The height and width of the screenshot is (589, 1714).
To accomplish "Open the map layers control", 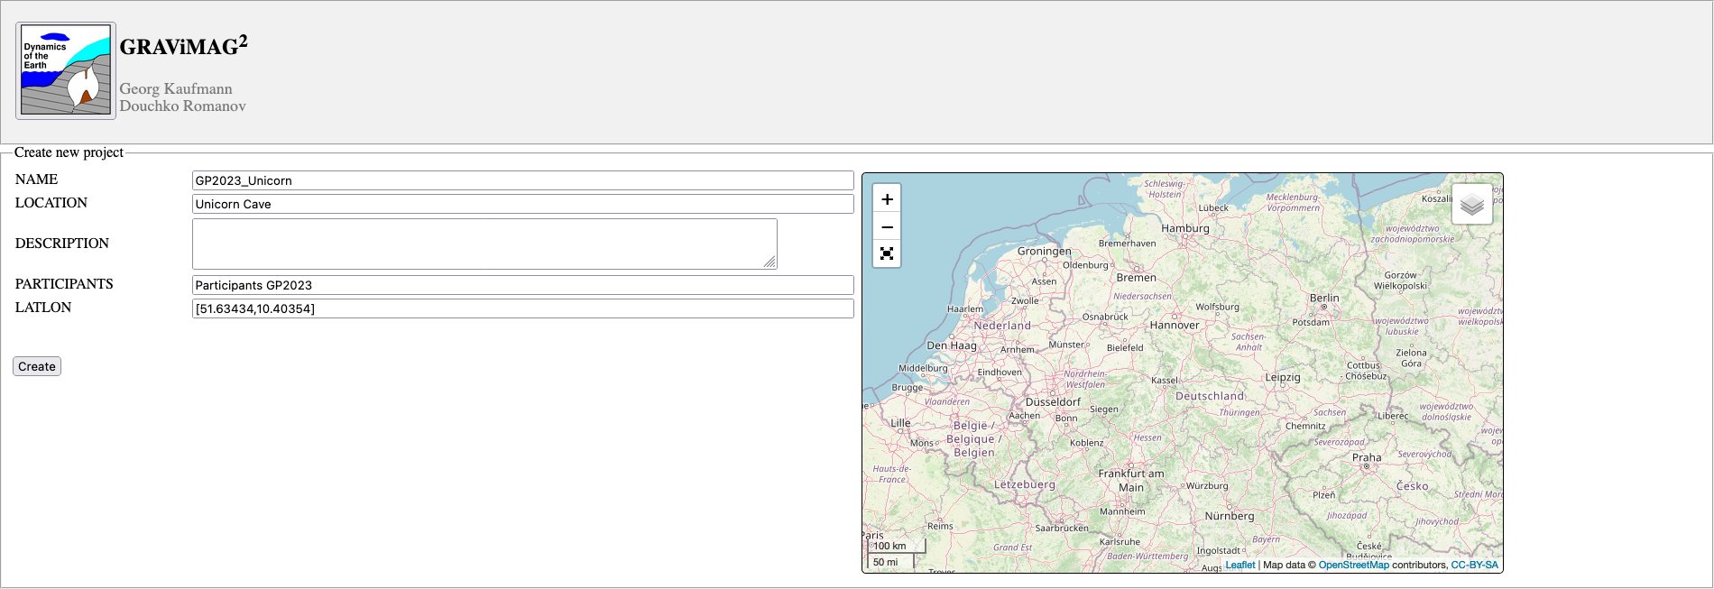I will pos(1471,205).
